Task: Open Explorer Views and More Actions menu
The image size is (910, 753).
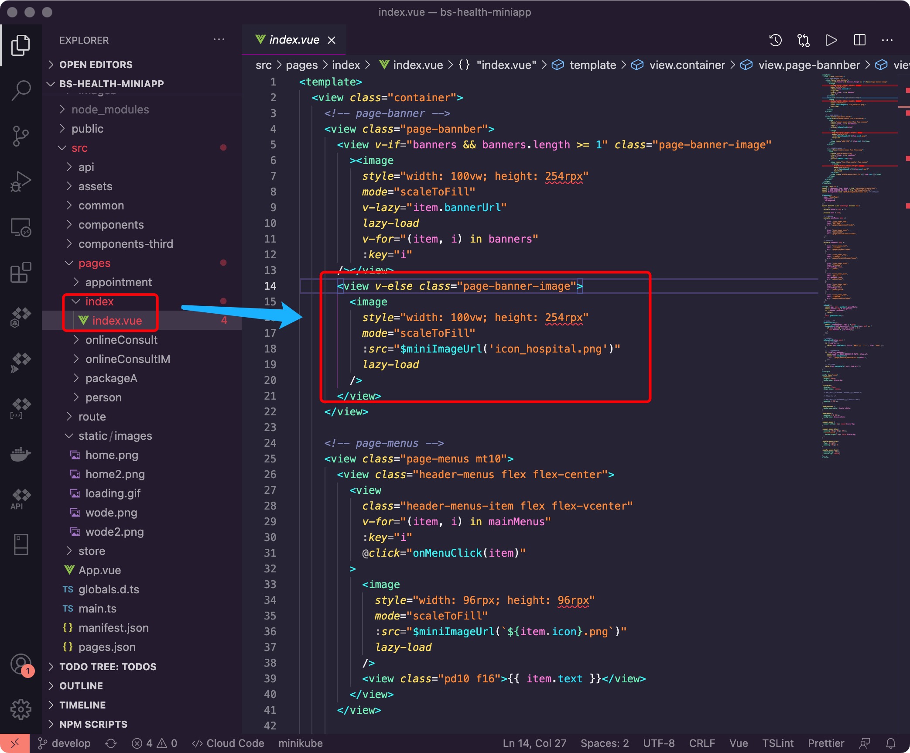Action: click(x=219, y=40)
